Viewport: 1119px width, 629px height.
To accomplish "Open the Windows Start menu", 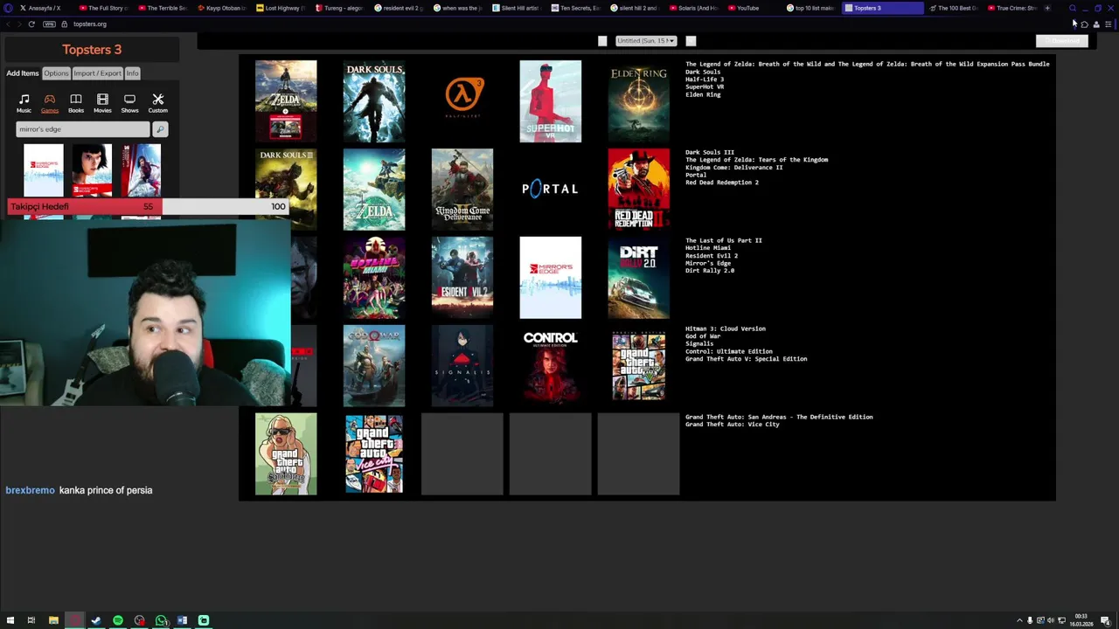I will tap(9, 620).
